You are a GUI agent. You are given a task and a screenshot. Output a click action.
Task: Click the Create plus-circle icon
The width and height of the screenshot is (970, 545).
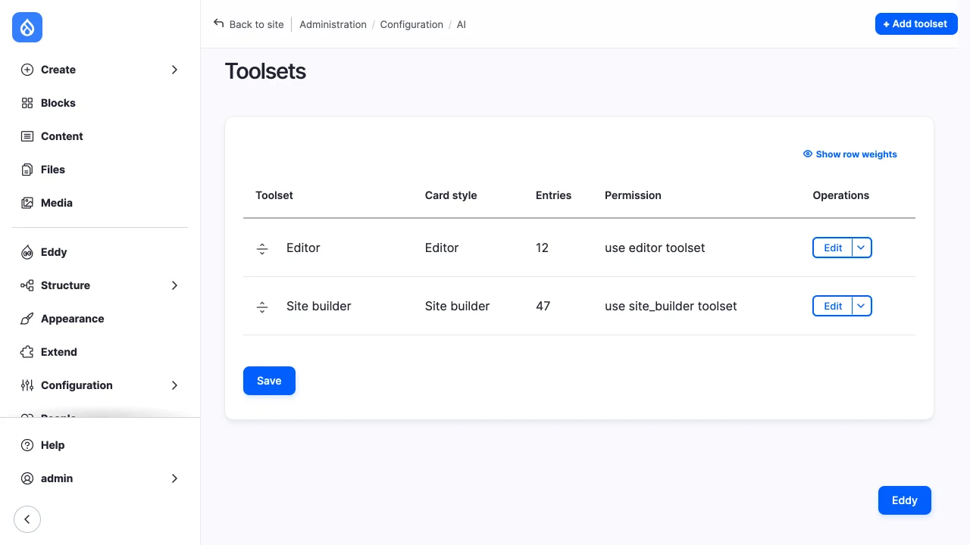click(27, 70)
